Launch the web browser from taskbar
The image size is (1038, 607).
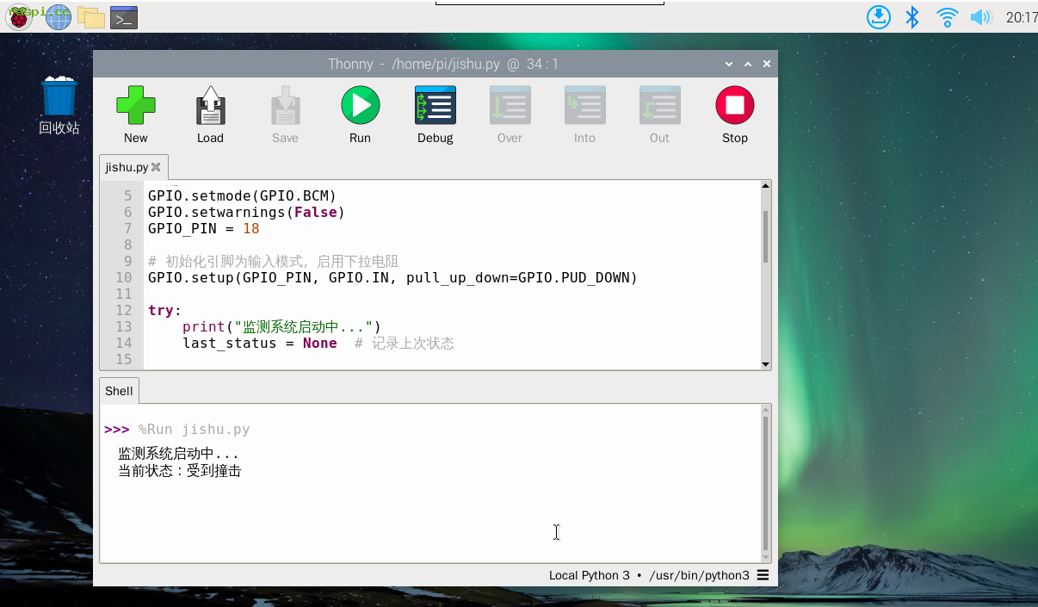point(58,16)
